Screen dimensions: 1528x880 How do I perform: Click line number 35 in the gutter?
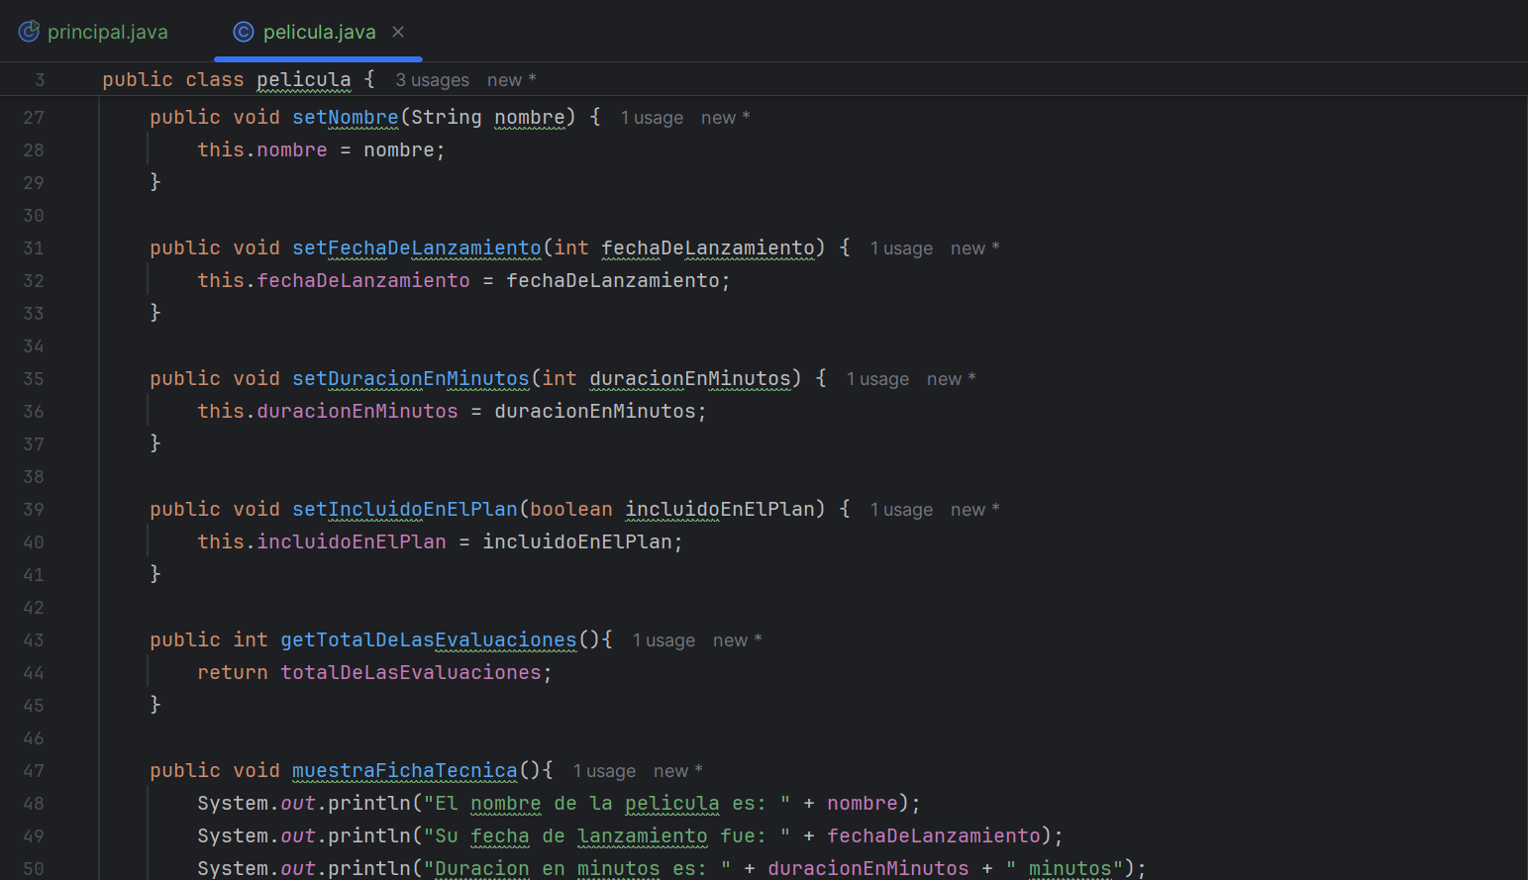click(34, 379)
